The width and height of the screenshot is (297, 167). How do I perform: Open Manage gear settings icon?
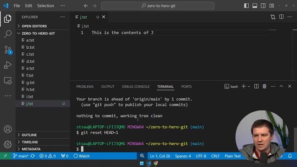(x=7, y=144)
